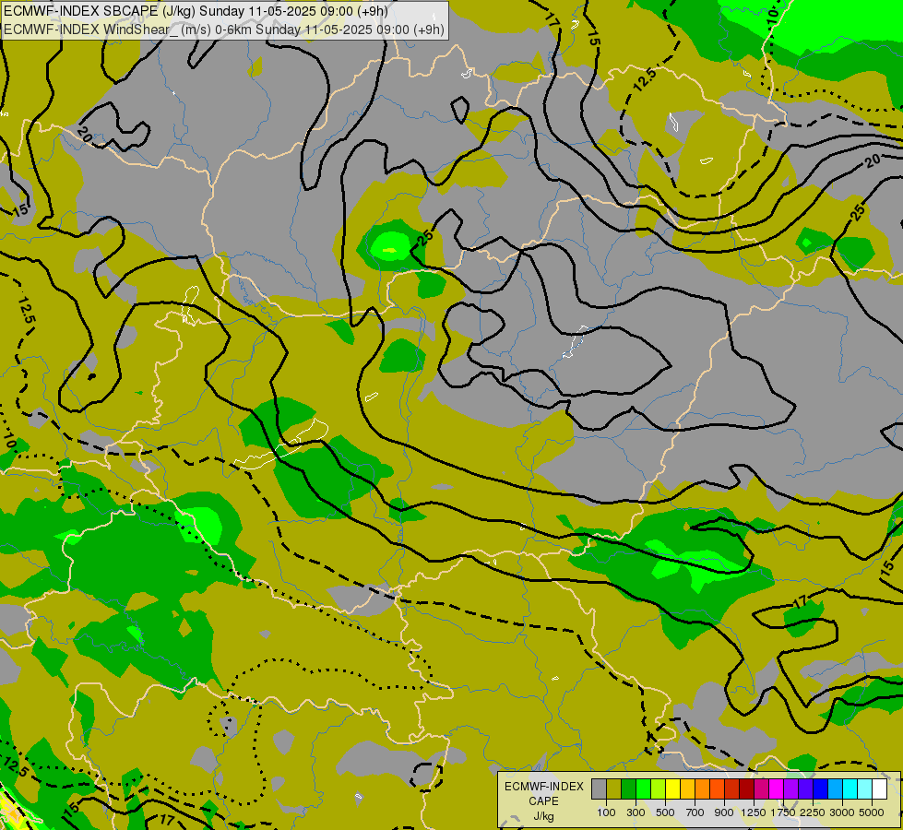Select the dark green legend swatch
The height and width of the screenshot is (830, 903).
pyautogui.click(x=629, y=789)
